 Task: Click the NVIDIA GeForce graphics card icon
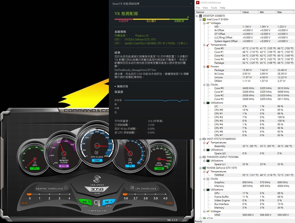tap(204, 168)
